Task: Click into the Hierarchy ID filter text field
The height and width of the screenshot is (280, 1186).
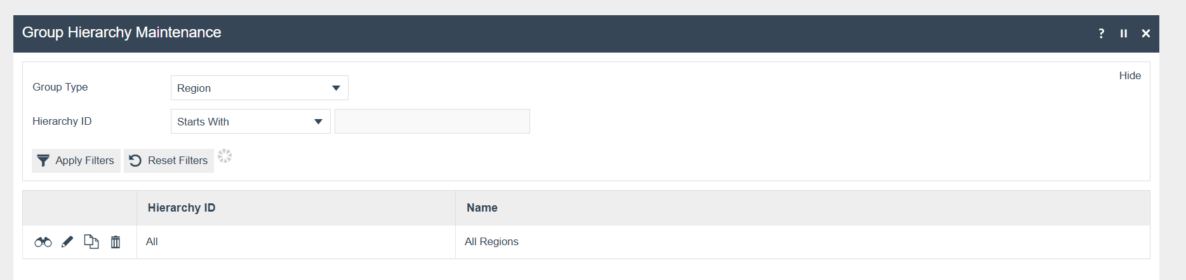Action: click(432, 122)
